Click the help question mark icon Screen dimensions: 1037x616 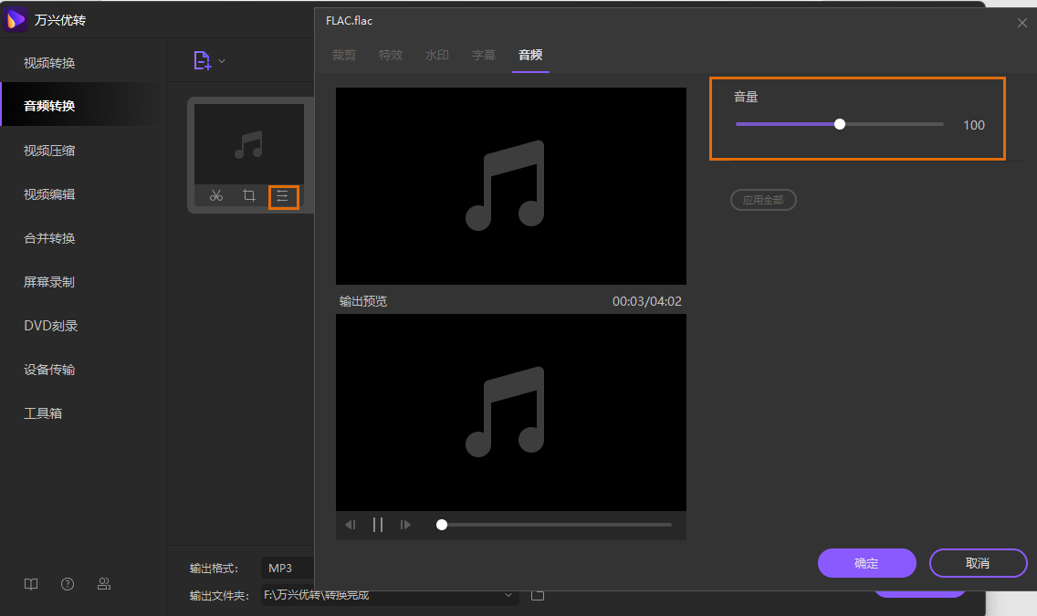click(x=67, y=584)
